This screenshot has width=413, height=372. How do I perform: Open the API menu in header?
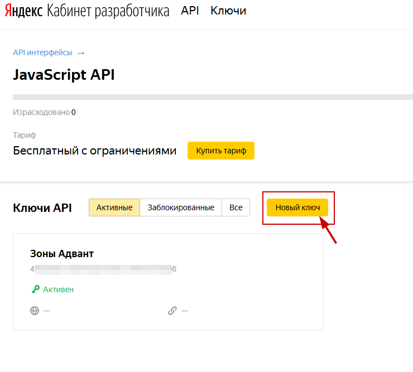tap(190, 11)
